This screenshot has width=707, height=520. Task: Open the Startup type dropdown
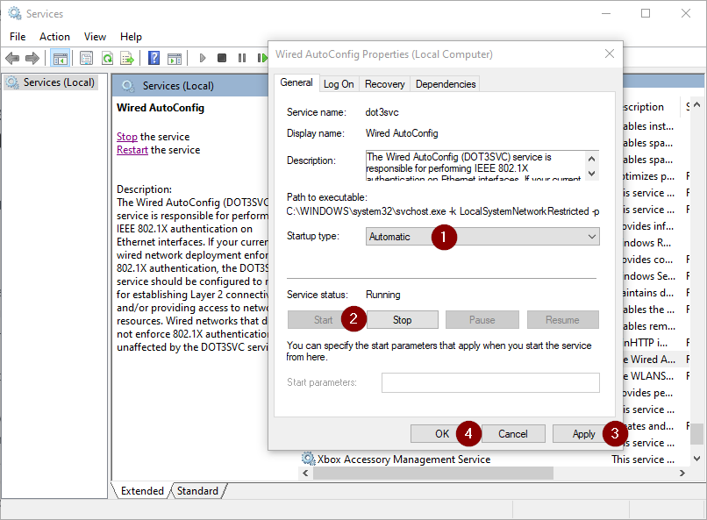482,237
